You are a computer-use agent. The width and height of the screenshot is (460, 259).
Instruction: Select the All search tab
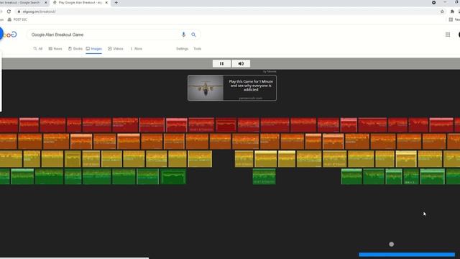click(38, 49)
